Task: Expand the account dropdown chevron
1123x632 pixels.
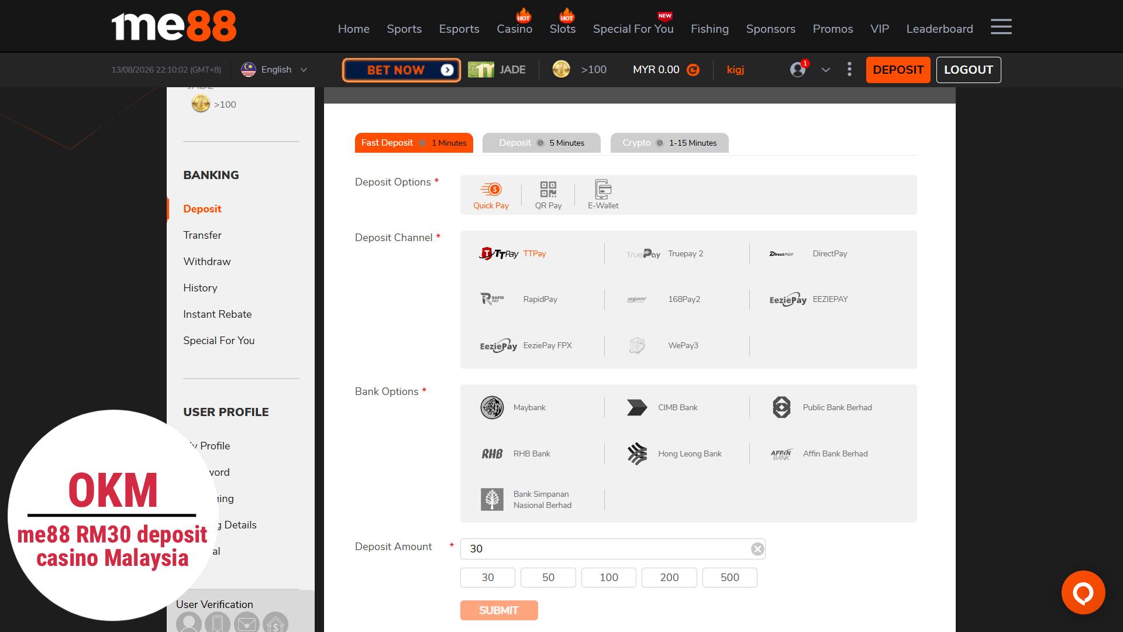Action: pyautogui.click(x=825, y=70)
